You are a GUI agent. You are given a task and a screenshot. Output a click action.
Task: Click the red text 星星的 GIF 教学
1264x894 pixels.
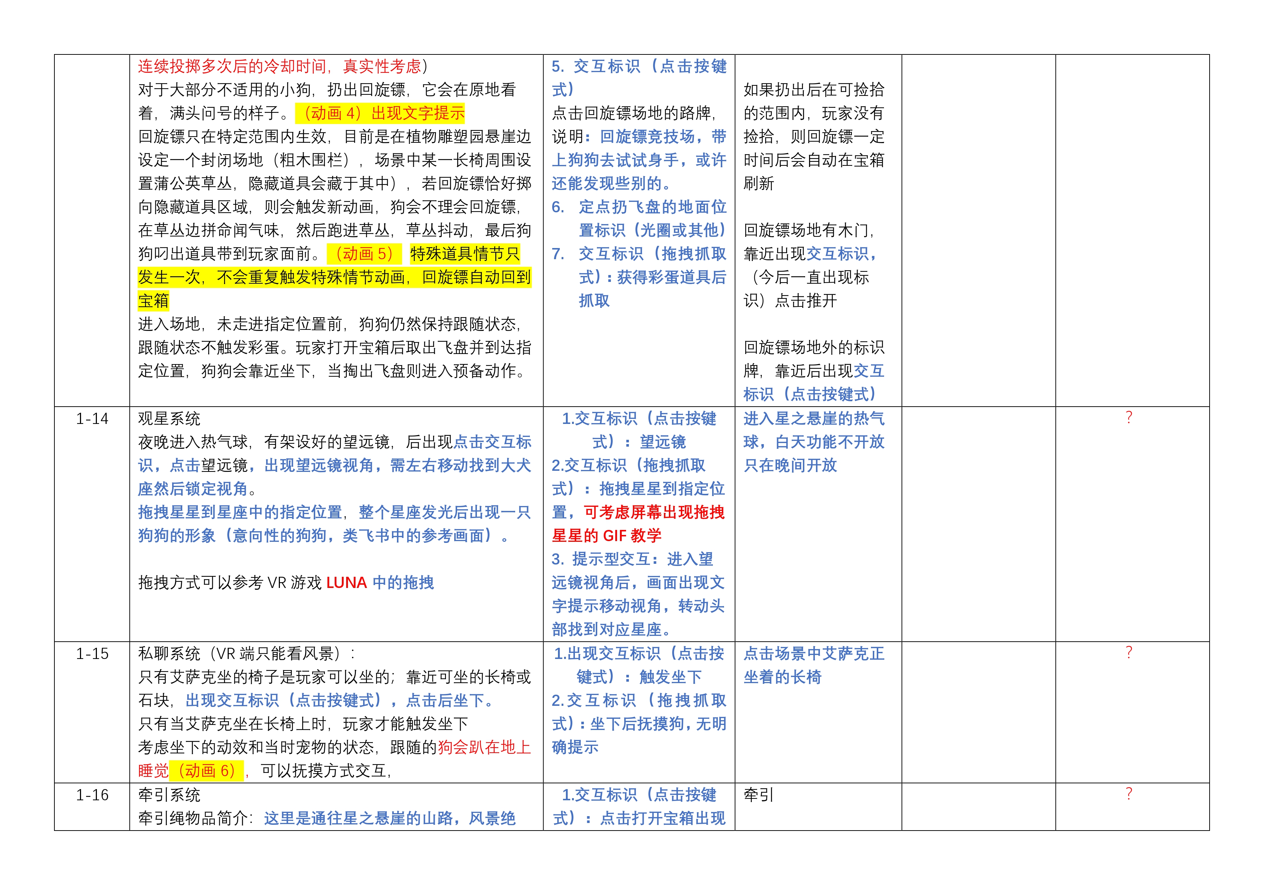(607, 536)
